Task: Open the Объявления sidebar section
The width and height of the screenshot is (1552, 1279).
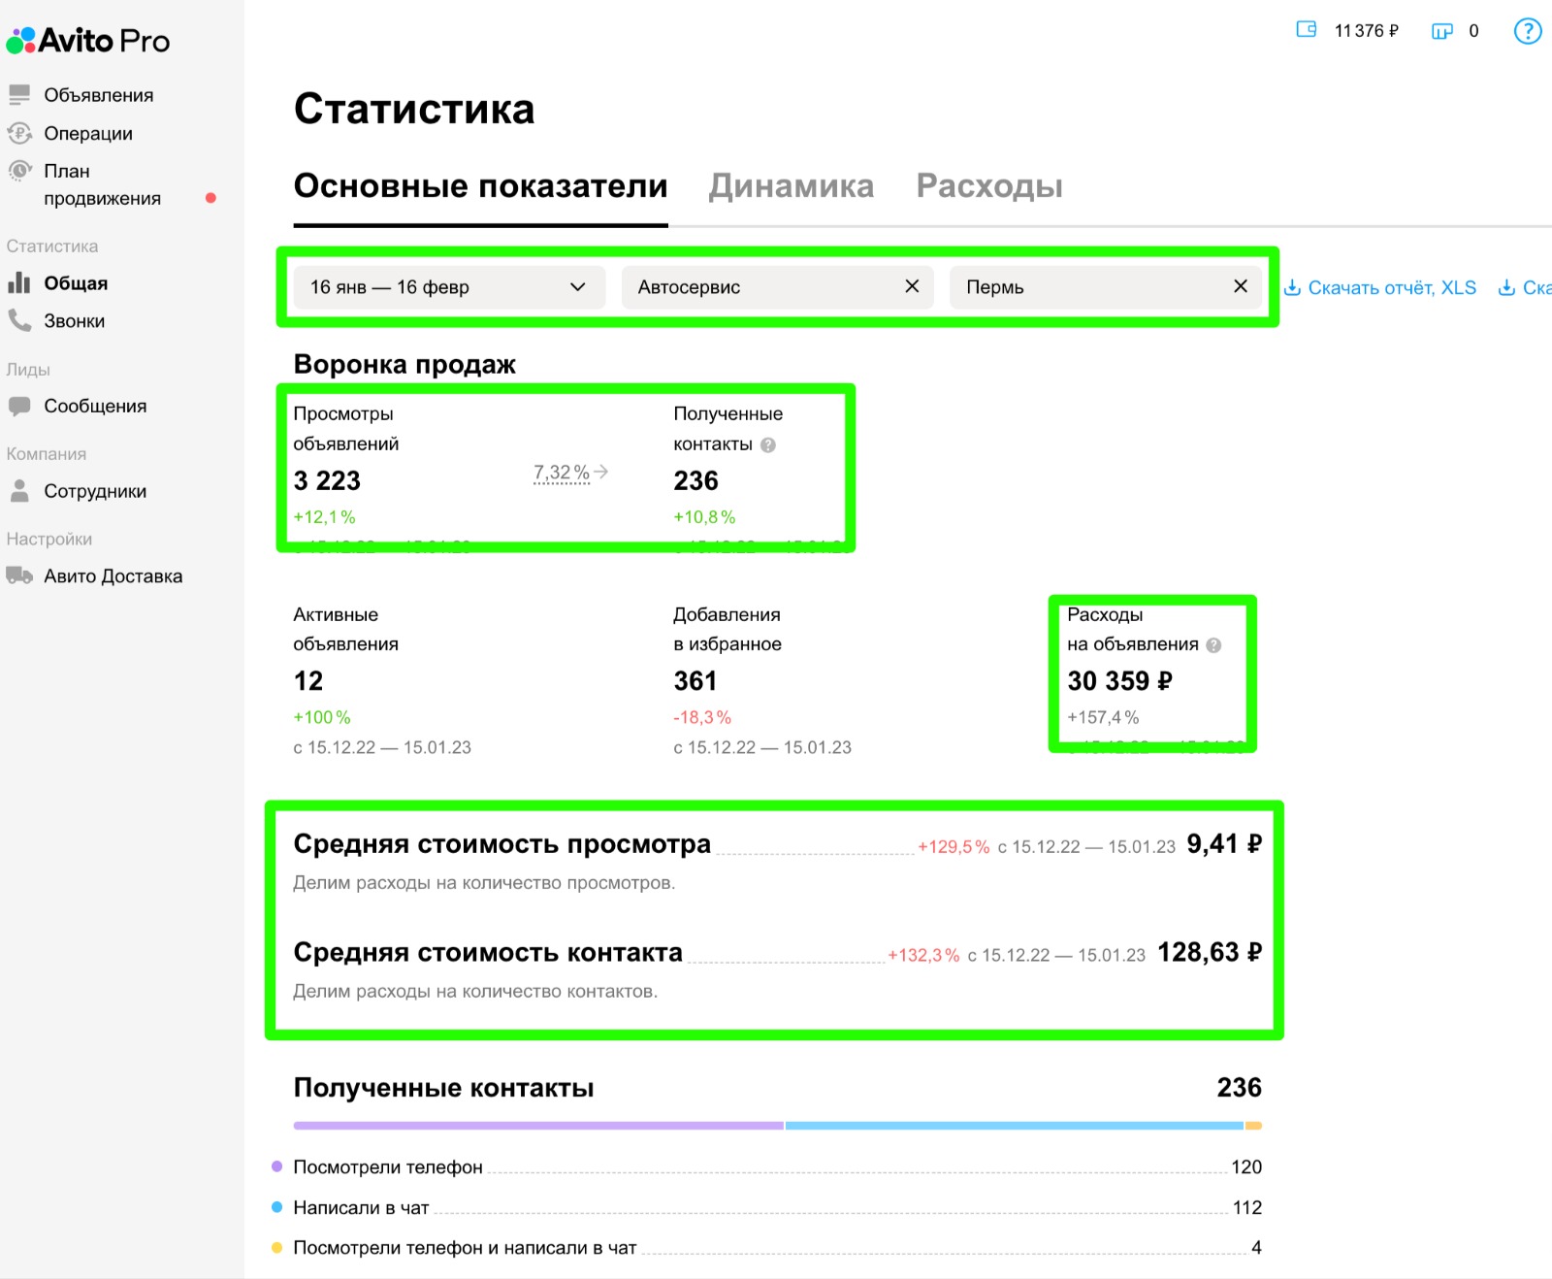Action: [x=98, y=95]
